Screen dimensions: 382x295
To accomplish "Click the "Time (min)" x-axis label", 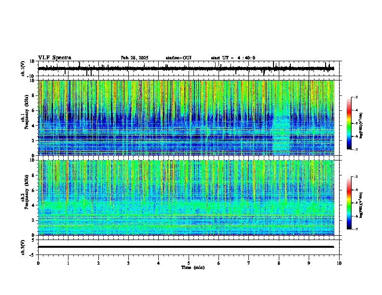I will (x=193, y=268).
